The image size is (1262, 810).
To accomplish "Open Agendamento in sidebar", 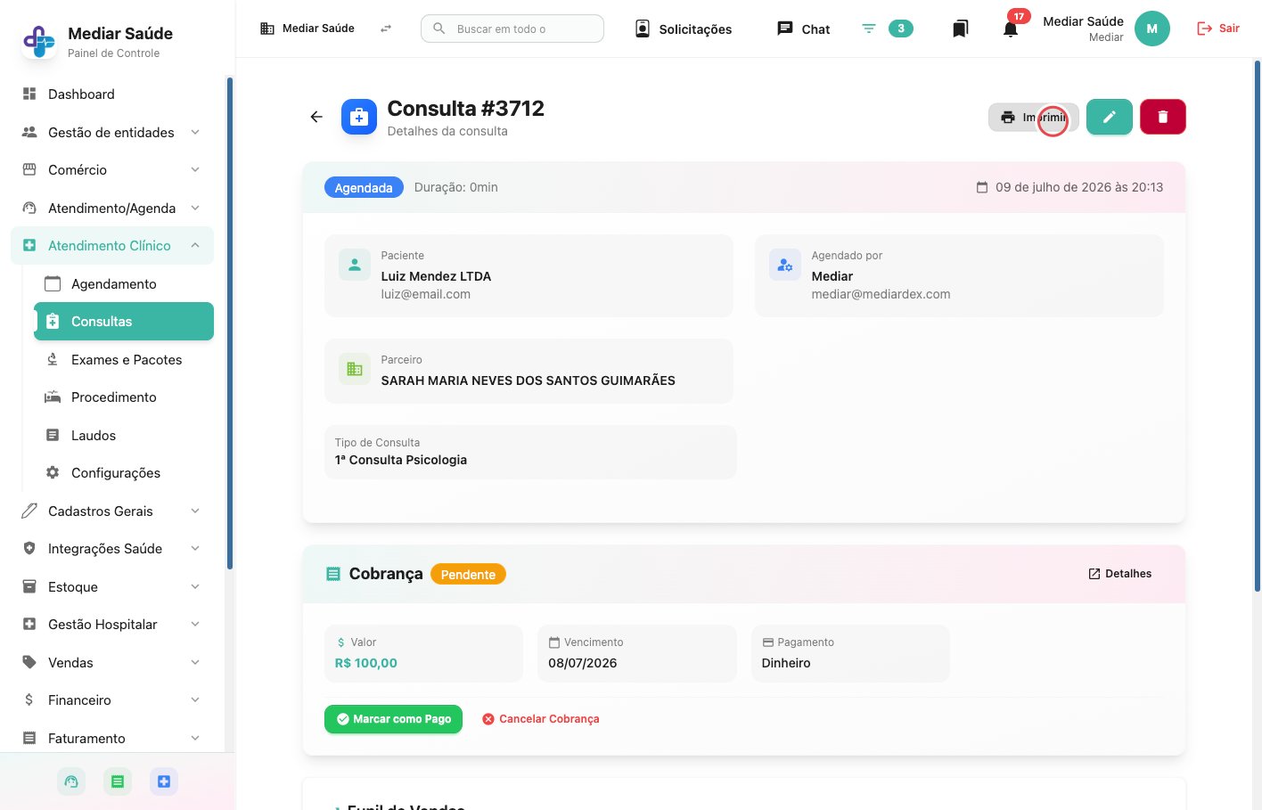I will click(124, 284).
